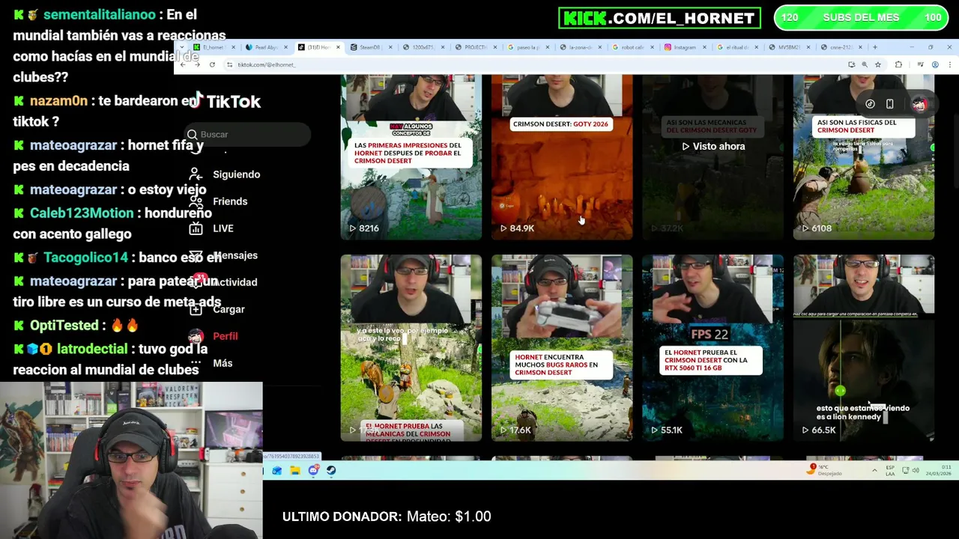The width and height of the screenshot is (959, 539).
Task: Click username OptiTested in chat
Action: tap(64, 326)
